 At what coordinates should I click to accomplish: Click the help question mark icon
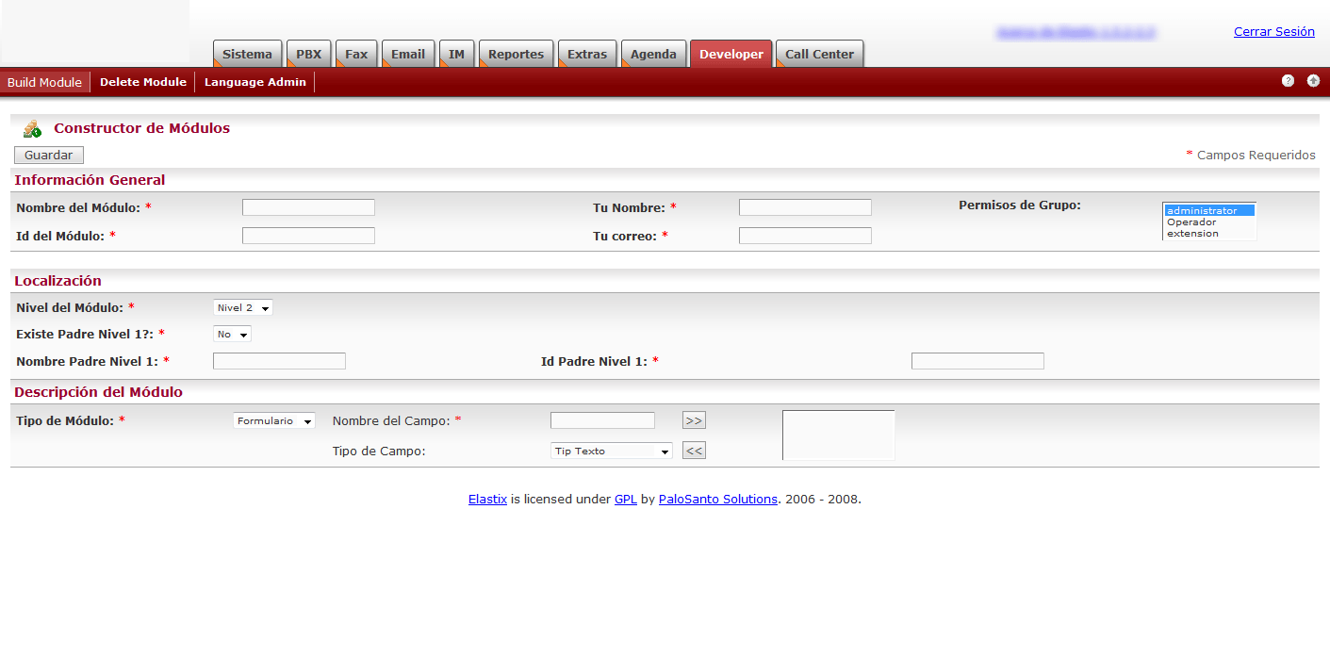click(x=1288, y=81)
